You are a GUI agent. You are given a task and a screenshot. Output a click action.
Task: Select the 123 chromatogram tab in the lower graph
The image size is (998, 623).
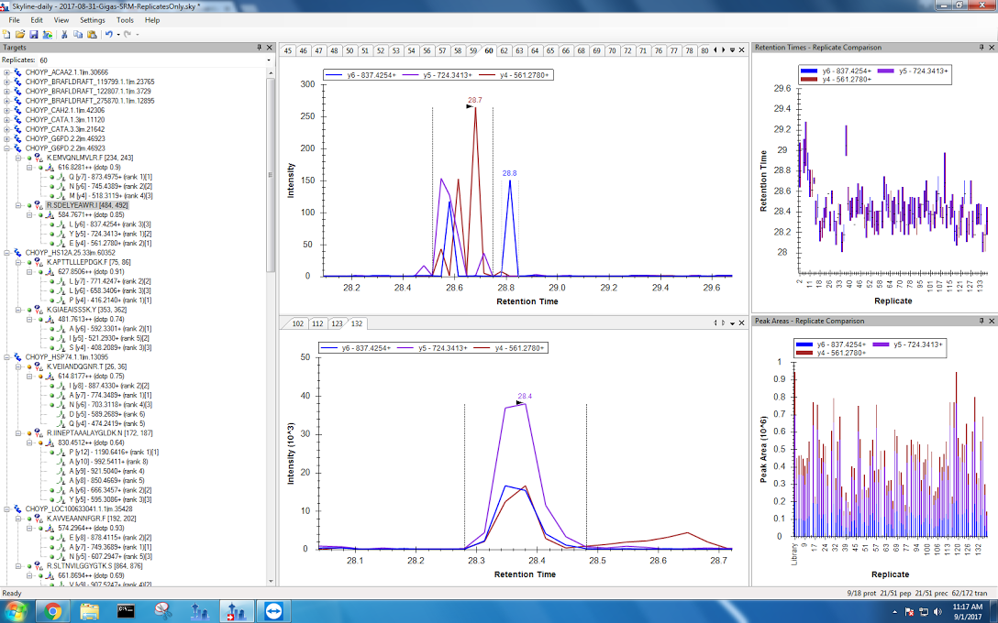click(x=337, y=323)
